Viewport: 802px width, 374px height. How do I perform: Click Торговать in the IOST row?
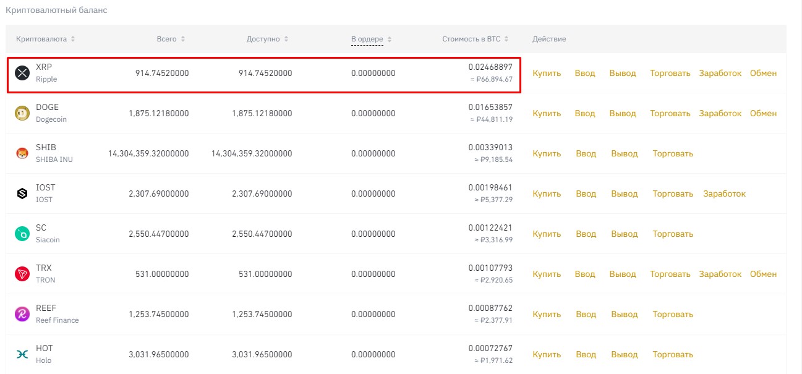(673, 193)
